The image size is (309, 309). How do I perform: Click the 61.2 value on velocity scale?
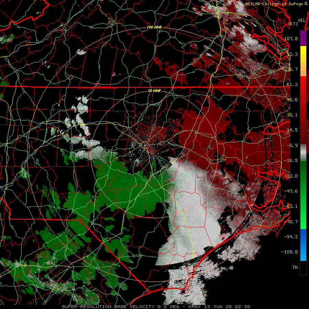[292, 84]
